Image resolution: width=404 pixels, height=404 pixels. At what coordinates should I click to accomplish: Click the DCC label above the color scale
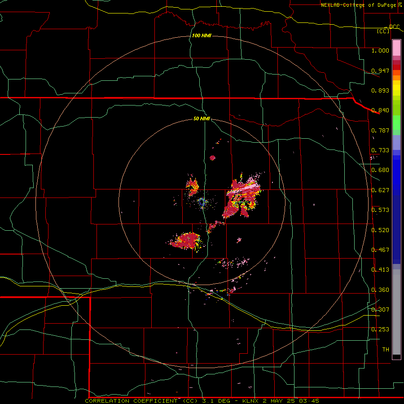pos(394,26)
